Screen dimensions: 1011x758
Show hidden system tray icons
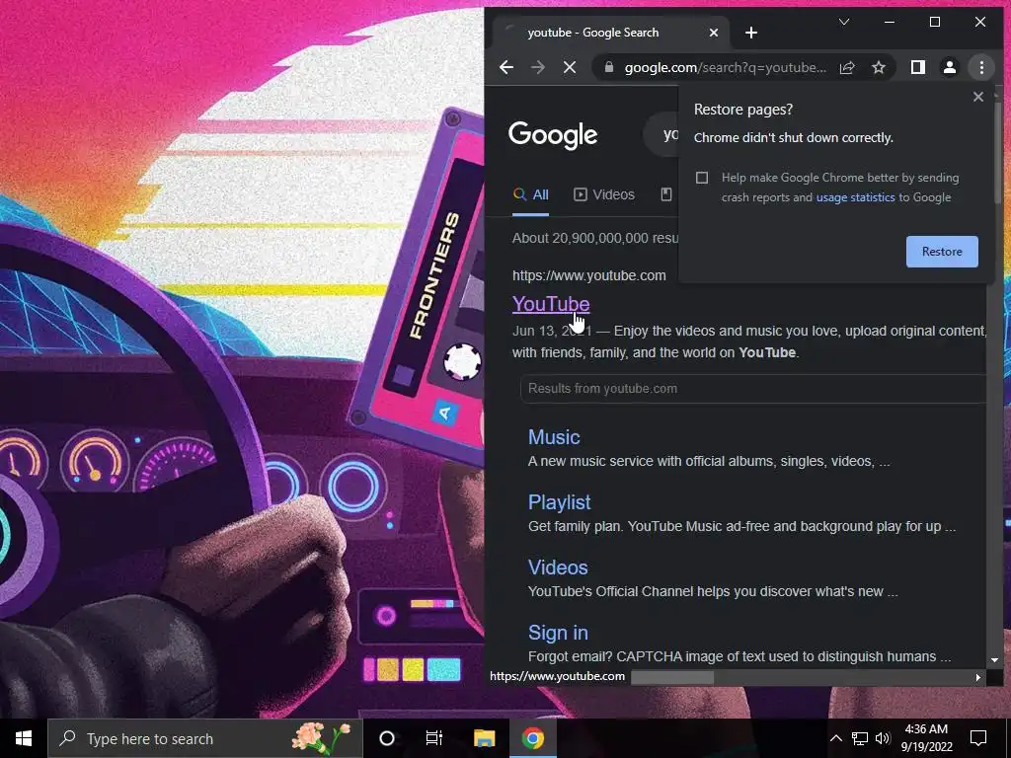coord(835,738)
